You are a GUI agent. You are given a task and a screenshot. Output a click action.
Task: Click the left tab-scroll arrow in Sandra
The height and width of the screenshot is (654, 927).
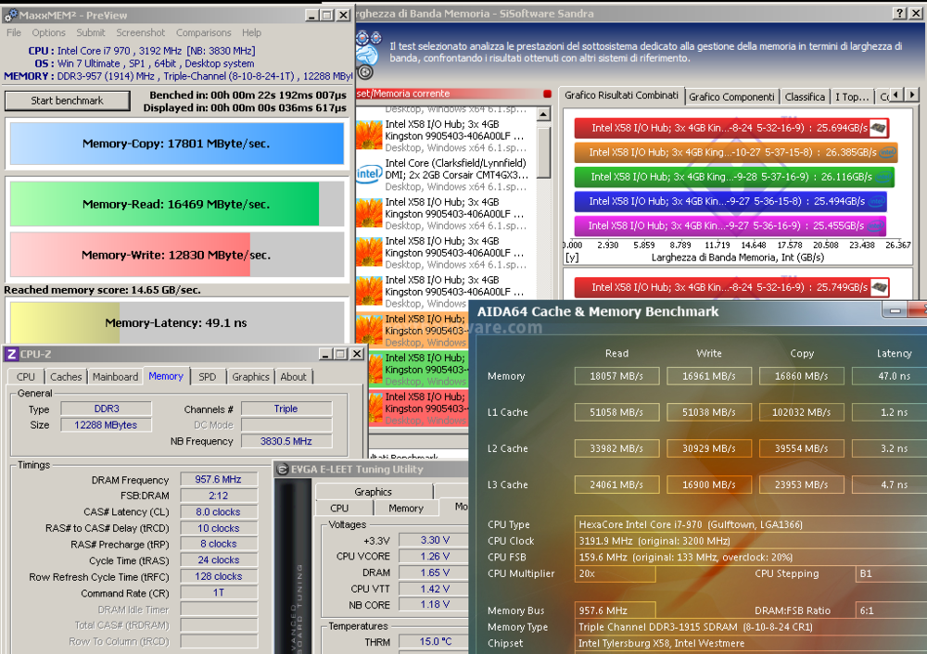pos(896,94)
